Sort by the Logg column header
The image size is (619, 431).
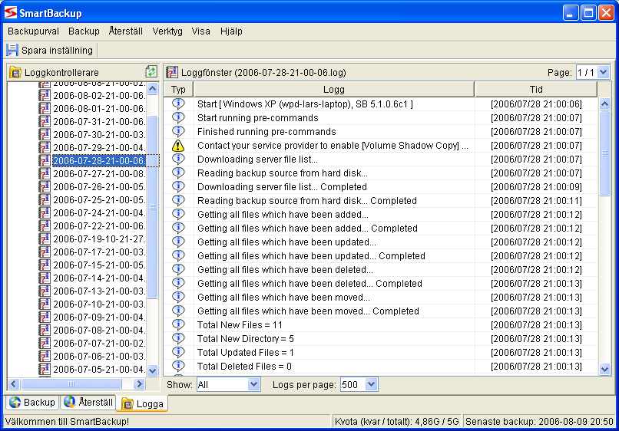(334, 90)
